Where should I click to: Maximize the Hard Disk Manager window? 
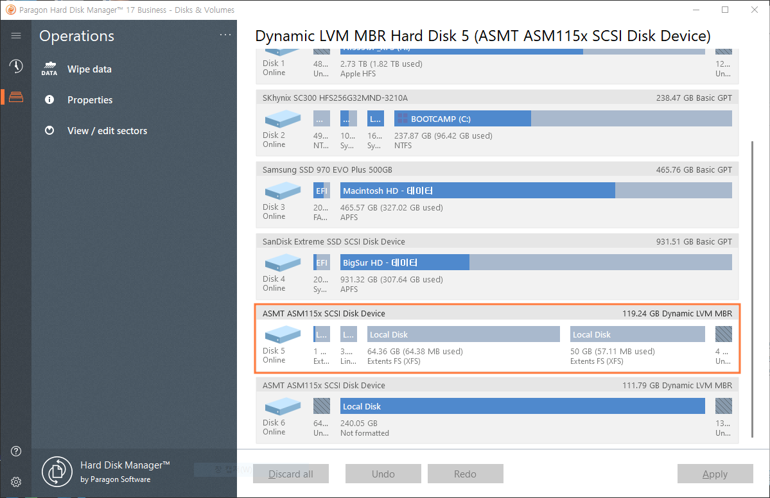[725, 10]
